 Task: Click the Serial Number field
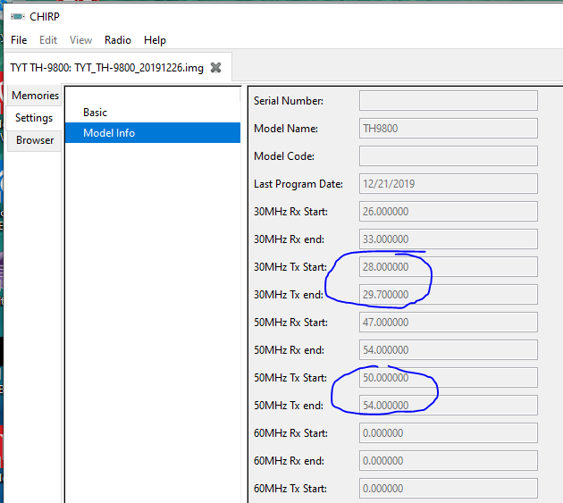coord(448,101)
